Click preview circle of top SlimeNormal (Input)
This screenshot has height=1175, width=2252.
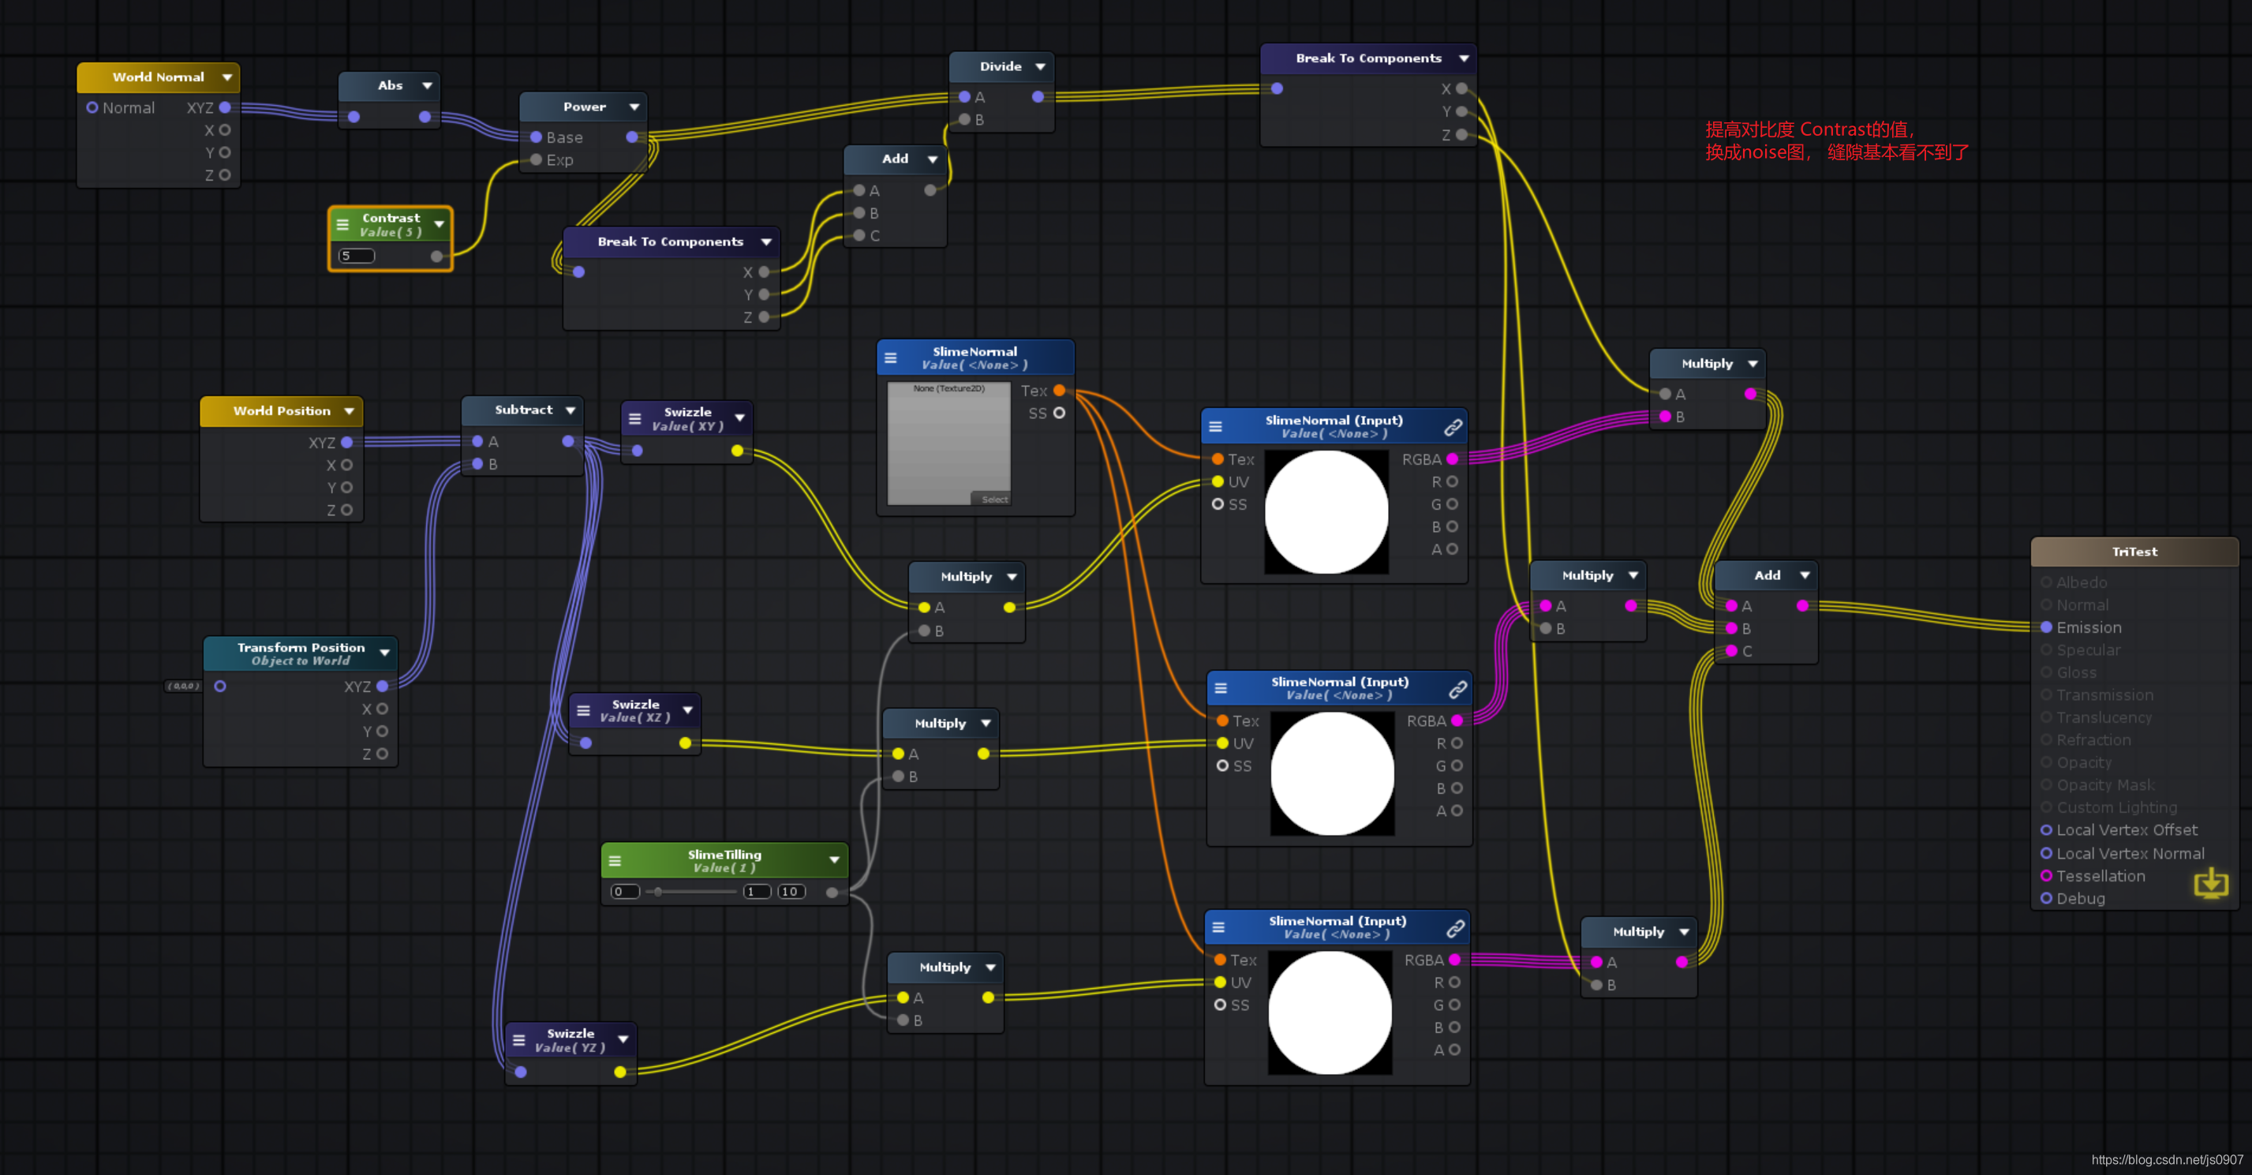pos(1326,511)
